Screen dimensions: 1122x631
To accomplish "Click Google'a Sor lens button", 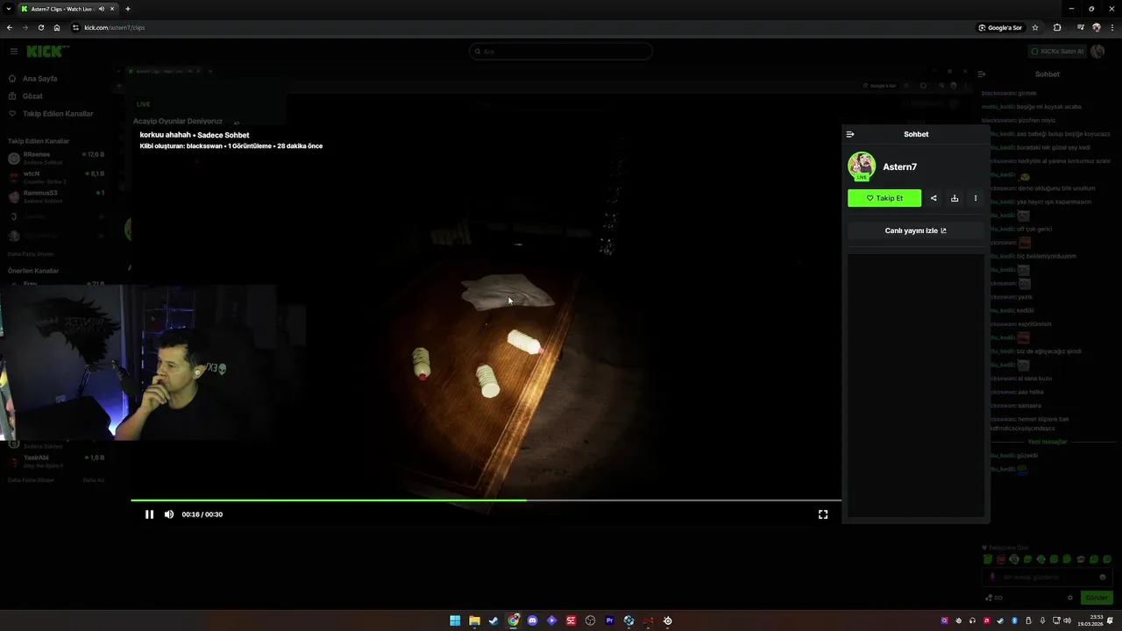I will click(x=1000, y=27).
